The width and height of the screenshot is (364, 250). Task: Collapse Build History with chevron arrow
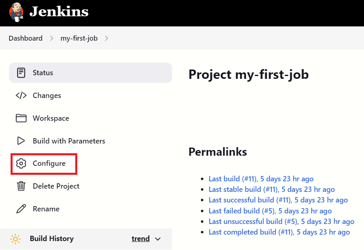[x=158, y=239]
